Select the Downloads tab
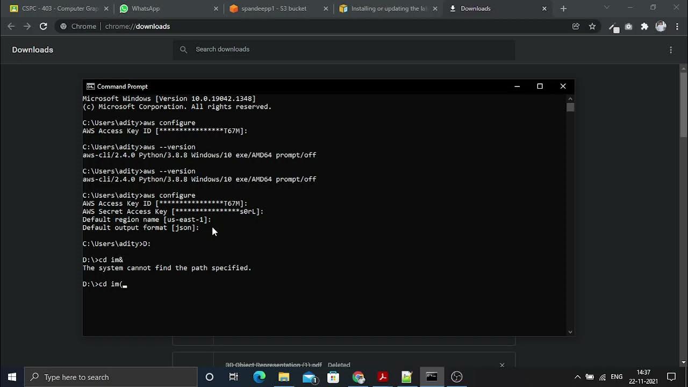 point(494,9)
